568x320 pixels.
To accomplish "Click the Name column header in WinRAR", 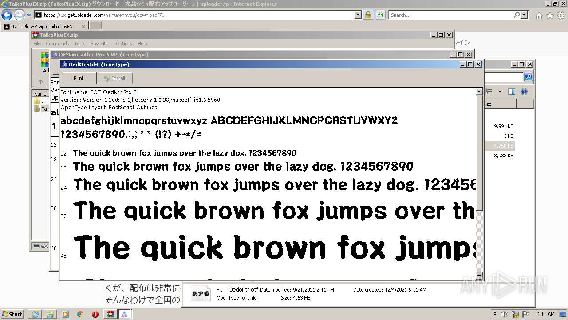I will pyautogui.click(x=41, y=94).
